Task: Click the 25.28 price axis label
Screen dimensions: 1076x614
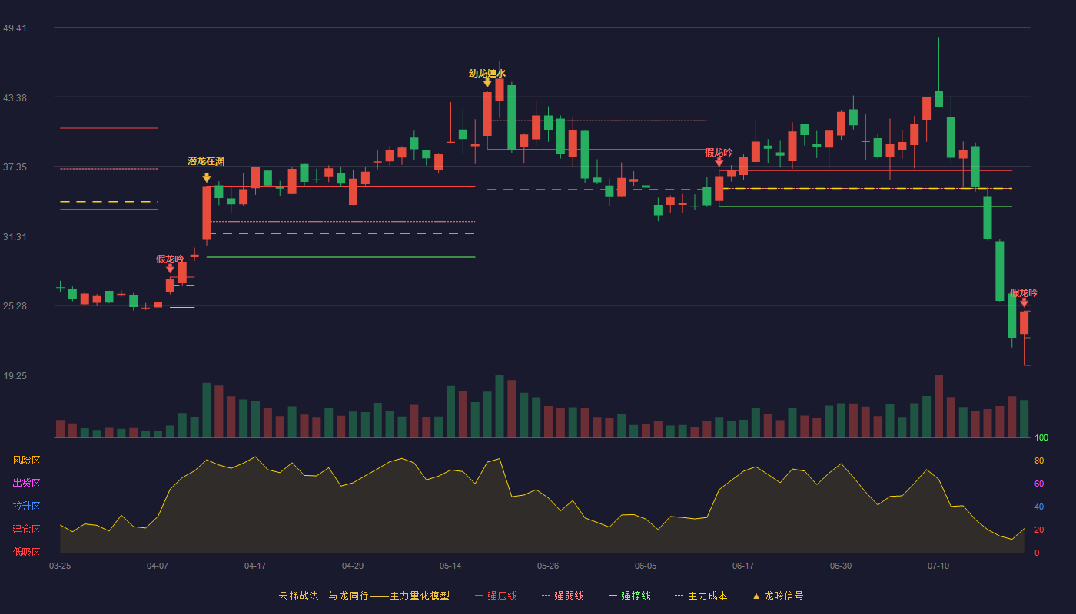Action: point(15,306)
